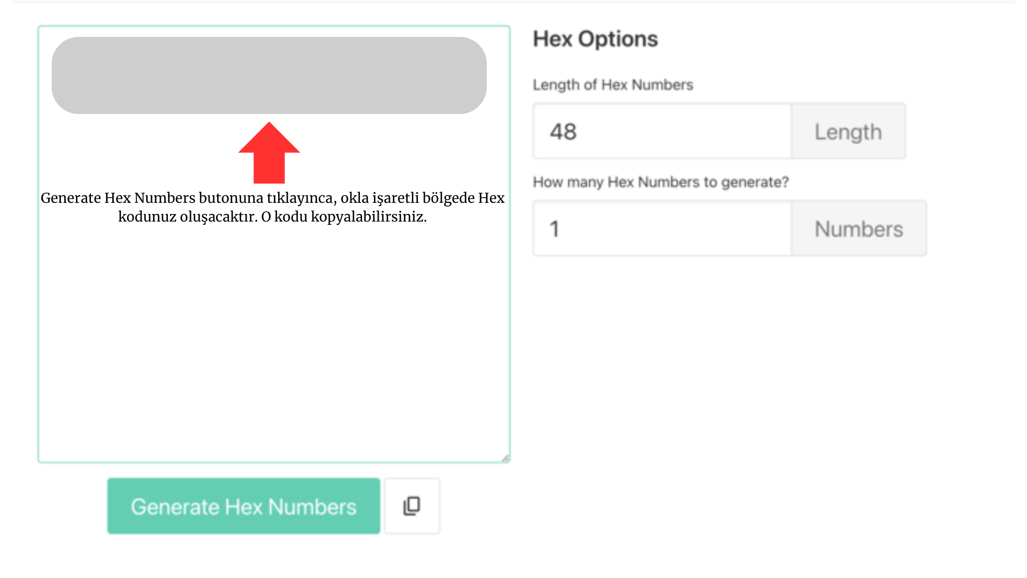The image size is (1027, 578).
Task: Click the Generate Hex Numbers button
Action: coord(243,506)
